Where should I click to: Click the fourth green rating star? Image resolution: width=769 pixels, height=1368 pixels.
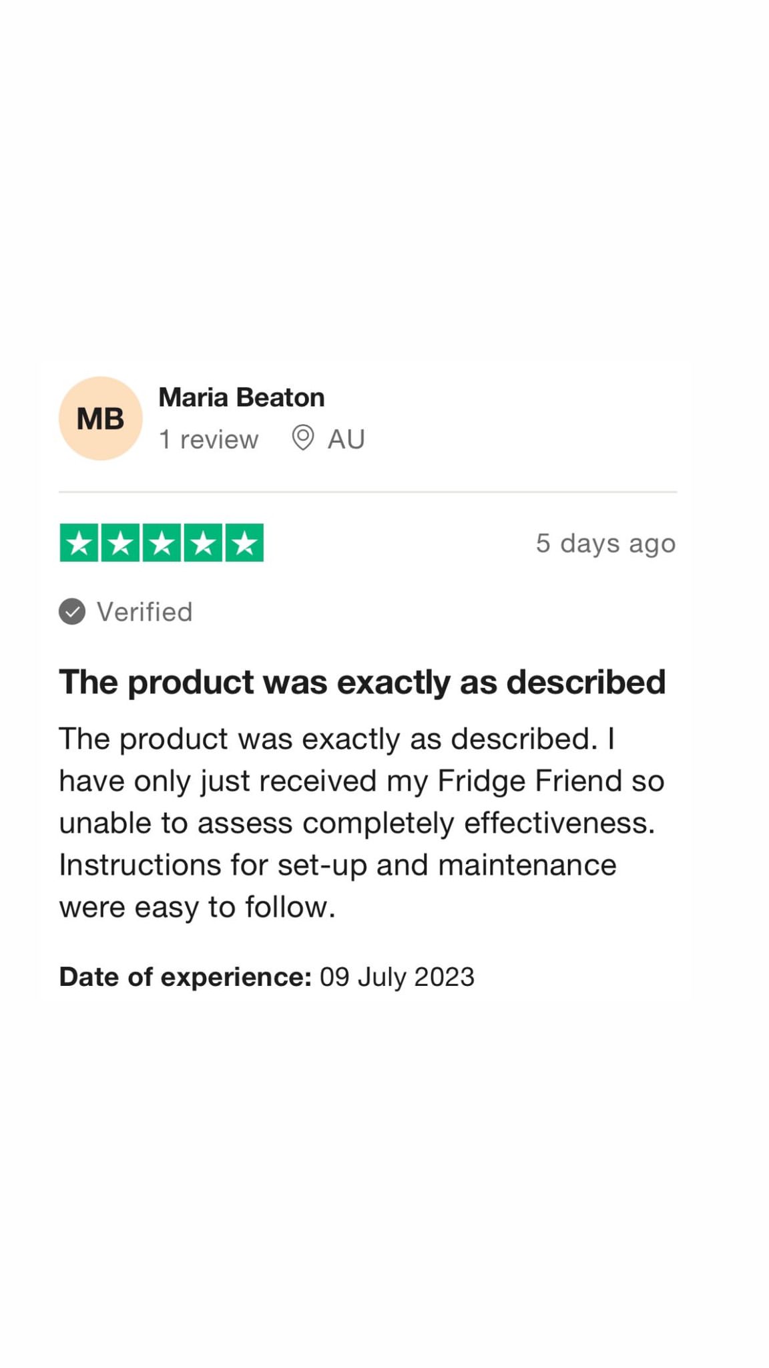204,542
